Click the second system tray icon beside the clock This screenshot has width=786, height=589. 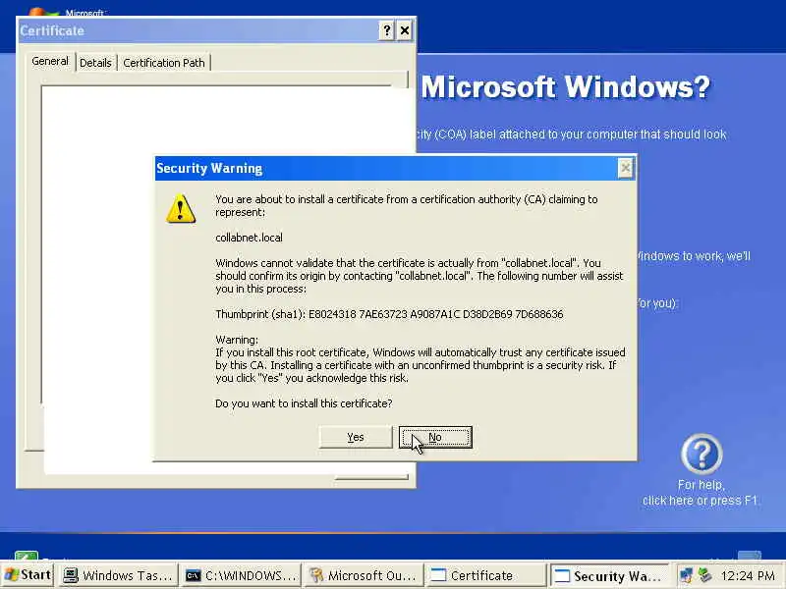tap(705, 575)
